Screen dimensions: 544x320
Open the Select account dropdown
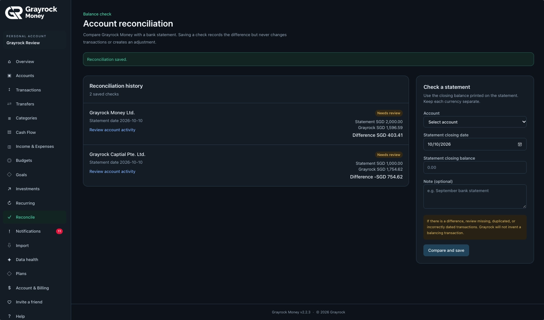(x=475, y=122)
